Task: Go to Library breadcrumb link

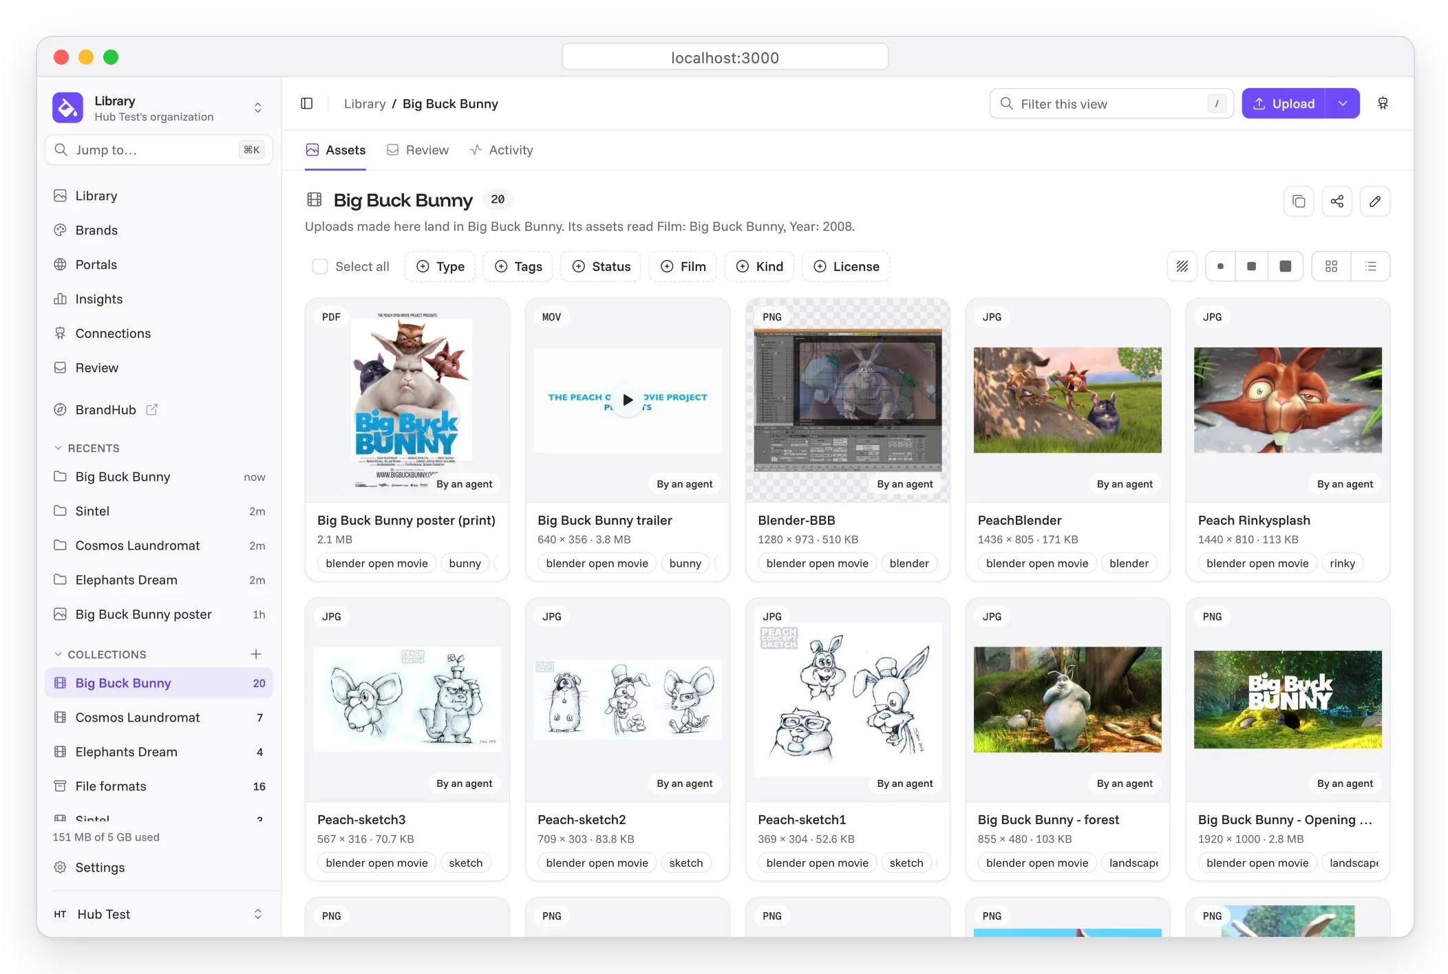Action: [365, 103]
